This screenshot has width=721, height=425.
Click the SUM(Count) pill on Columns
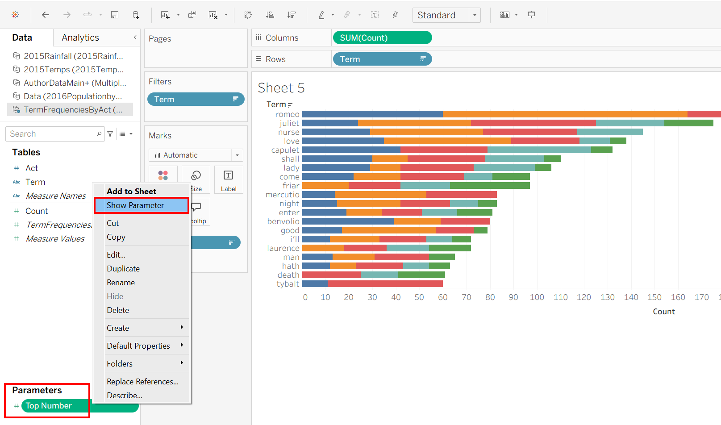(382, 38)
